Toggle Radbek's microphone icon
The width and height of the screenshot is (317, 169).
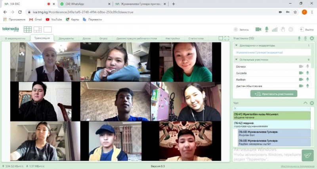pyautogui.click(x=307, y=79)
